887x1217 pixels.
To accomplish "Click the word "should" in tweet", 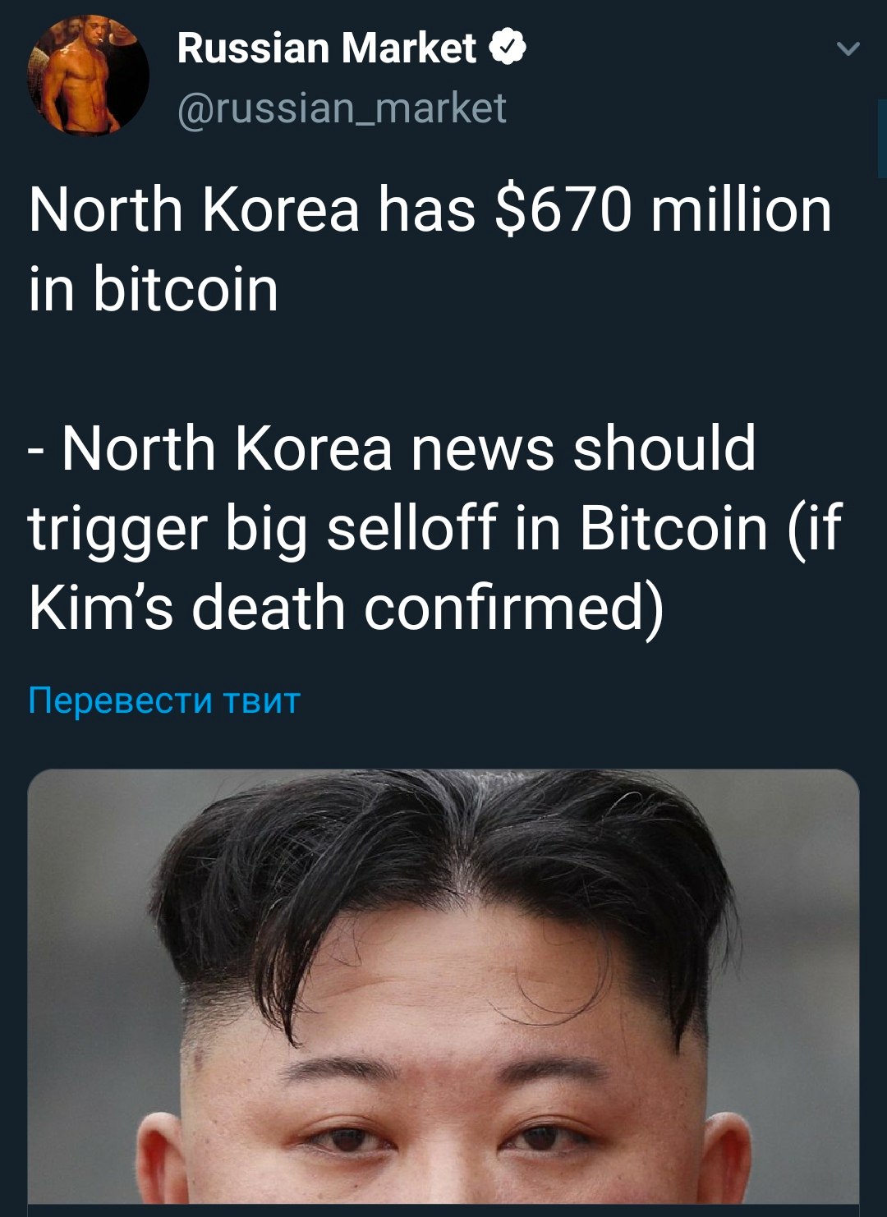I will tap(664, 448).
